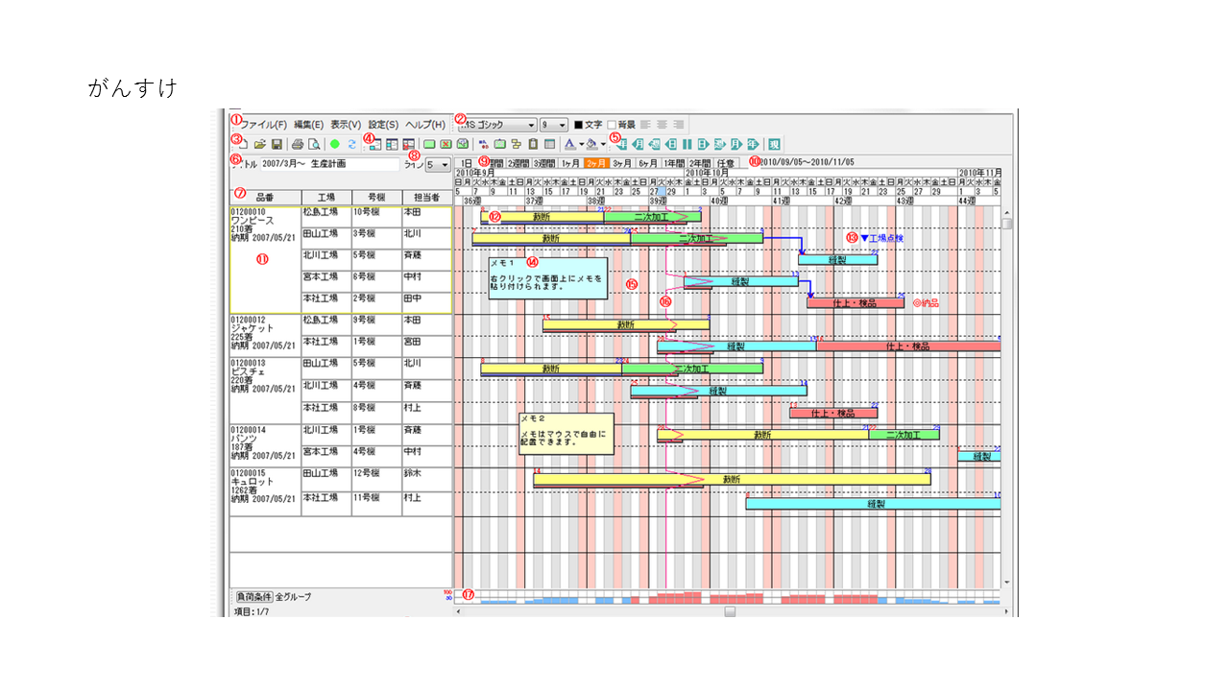Select the 6ヶ月 period button
This screenshot has height=691, width=1229.
click(647, 162)
